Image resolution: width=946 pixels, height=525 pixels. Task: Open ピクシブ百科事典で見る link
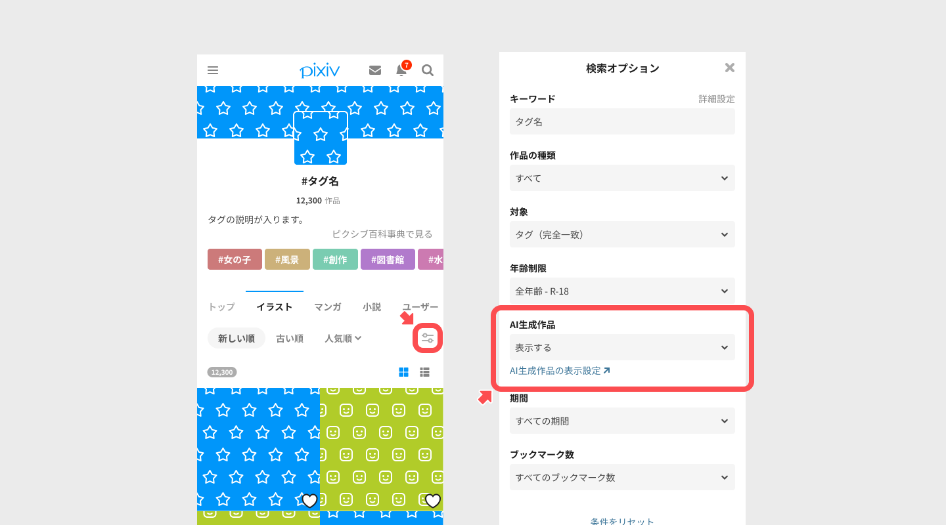[x=382, y=234]
